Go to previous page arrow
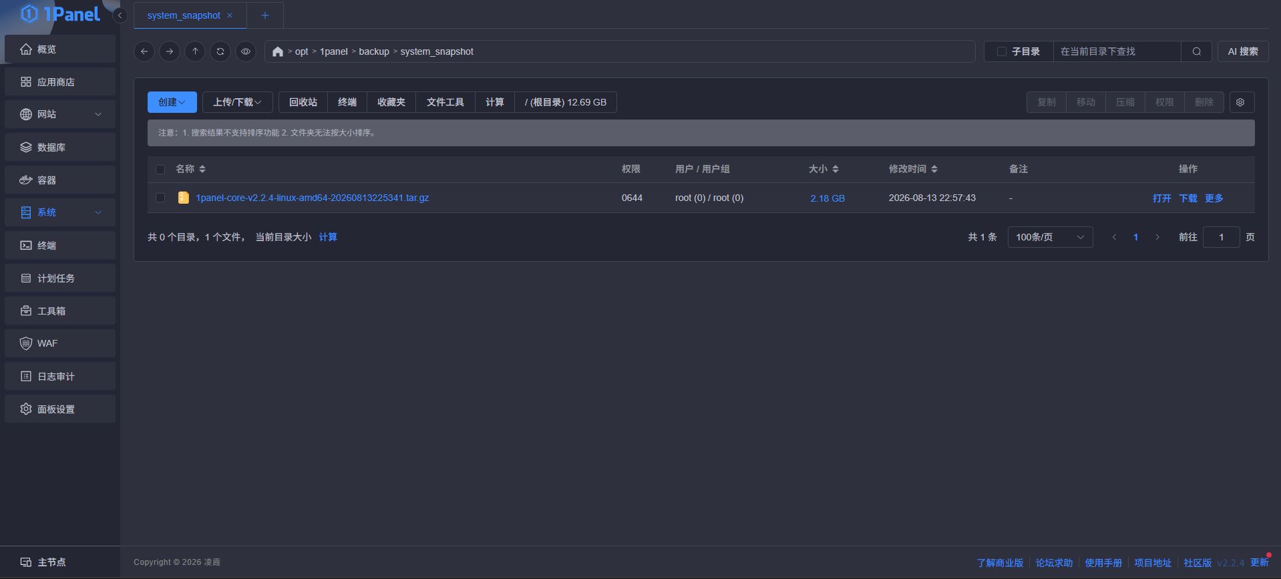The height and width of the screenshot is (579, 1281). pos(1114,237)
